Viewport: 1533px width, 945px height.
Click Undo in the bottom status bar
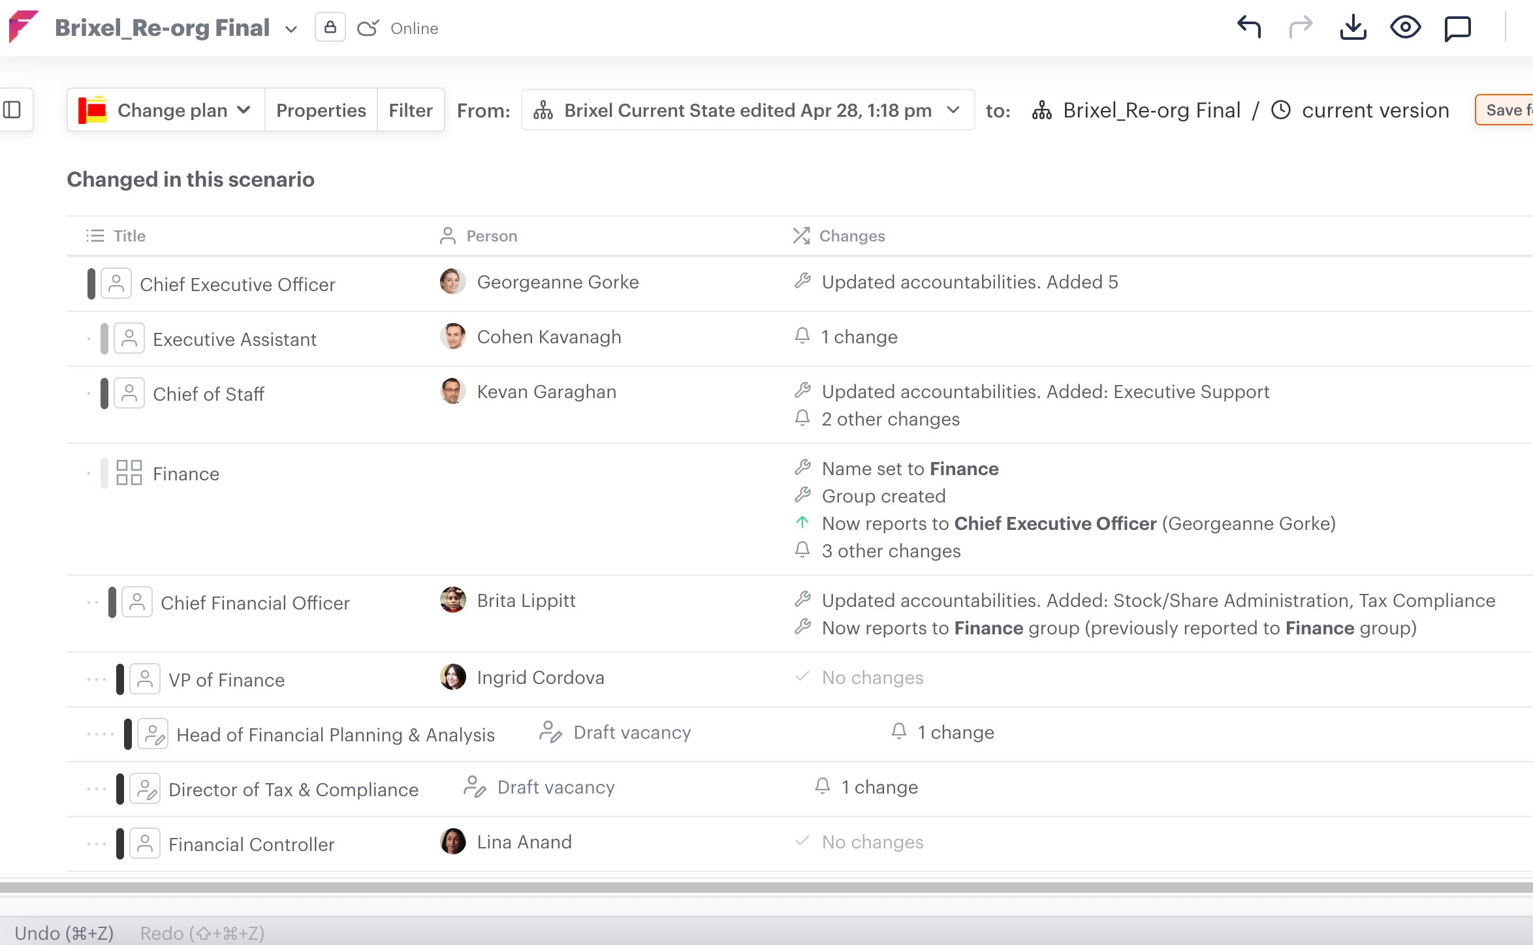click(64, 933)
